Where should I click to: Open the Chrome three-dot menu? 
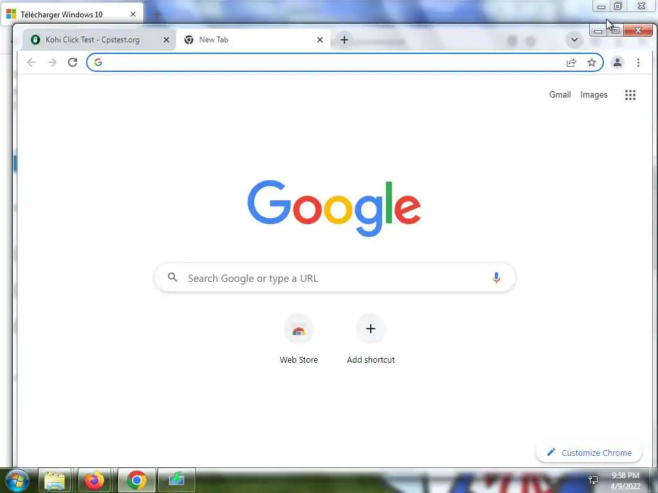pyautogui.click(x=638, y=62)
